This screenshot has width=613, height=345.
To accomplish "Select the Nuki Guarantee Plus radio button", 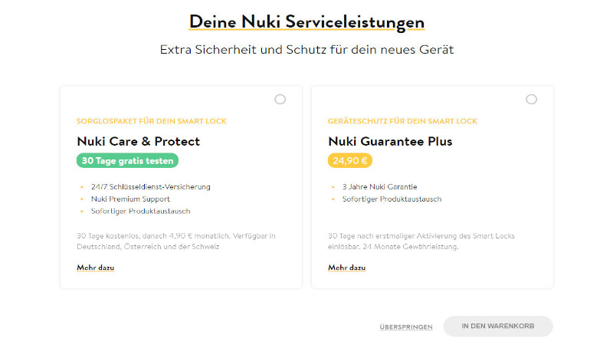I will pos(531,100).
